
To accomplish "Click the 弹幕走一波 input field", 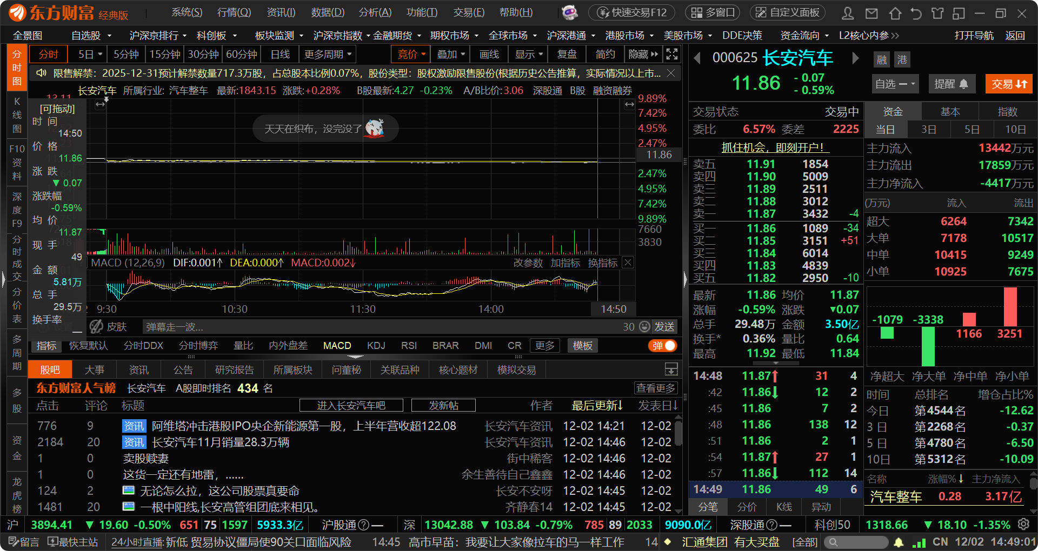I will click(x=382, y=326).
